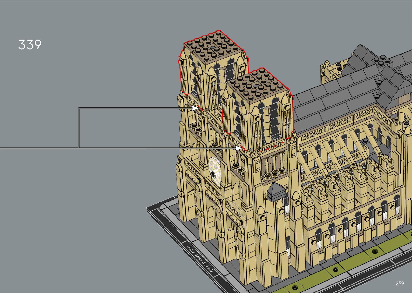Click the small dark gray pyramid roof piece
Image resolution: width=412 pixels, height=293 pixels.
[x=276, y=191]
